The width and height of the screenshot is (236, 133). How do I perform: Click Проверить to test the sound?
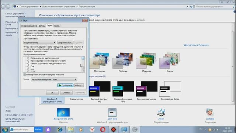click(x=65, y=85)
